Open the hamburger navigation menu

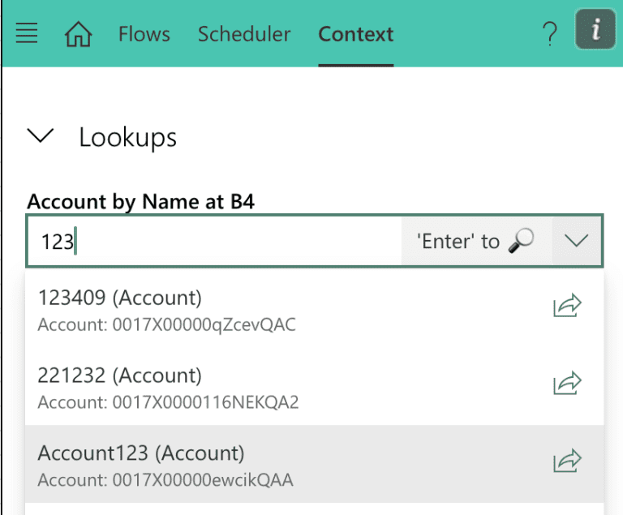tap(27, 34)
